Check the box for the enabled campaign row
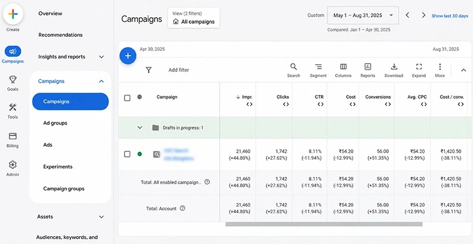The image size is (473, 244). click(x=127, y=154)
